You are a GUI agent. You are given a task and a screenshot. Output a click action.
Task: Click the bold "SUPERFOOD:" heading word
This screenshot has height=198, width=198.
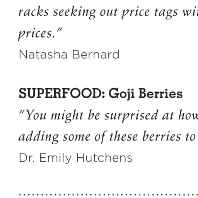pyautogui.click(x=62, y=93)
